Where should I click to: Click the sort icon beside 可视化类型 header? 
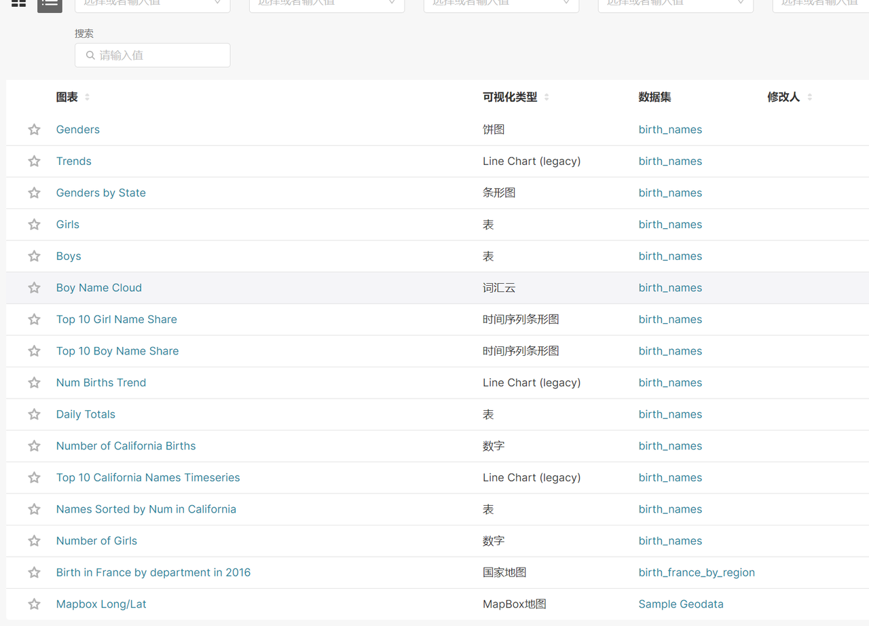[545, 97]
